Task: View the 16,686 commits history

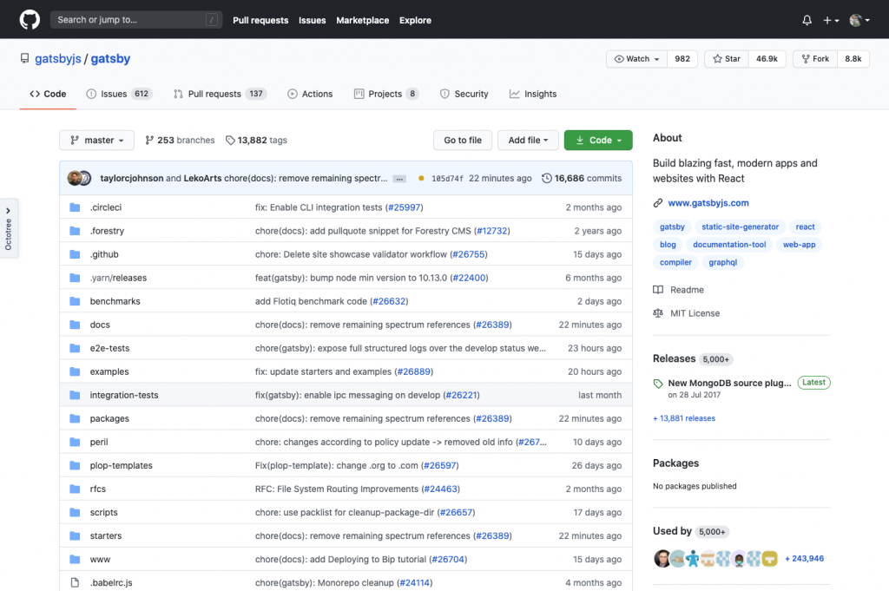Action: tap(582, 178)
